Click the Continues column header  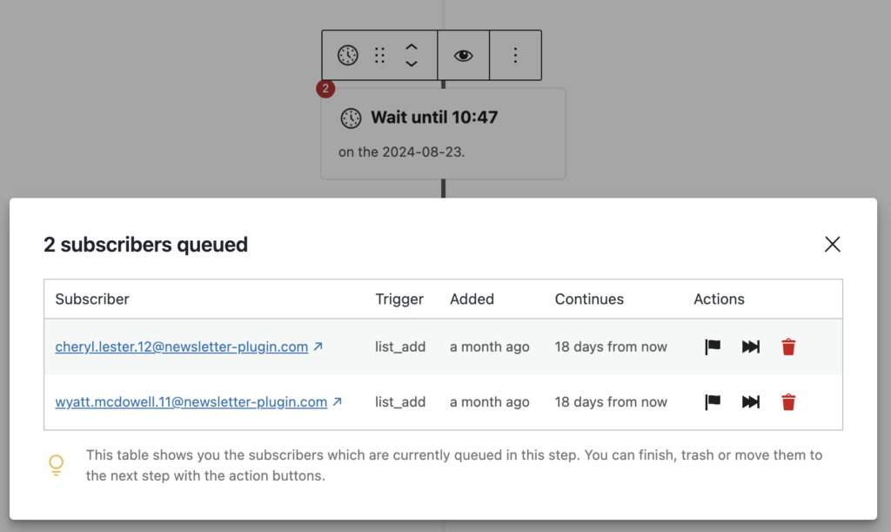(x=589, y=299)
